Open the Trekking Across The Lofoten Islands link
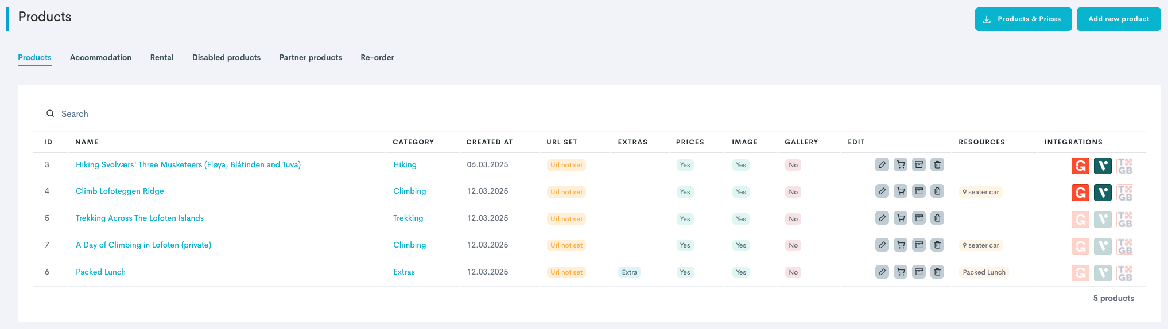Viewport: 1168px width, 329px height. coord(139,218)
